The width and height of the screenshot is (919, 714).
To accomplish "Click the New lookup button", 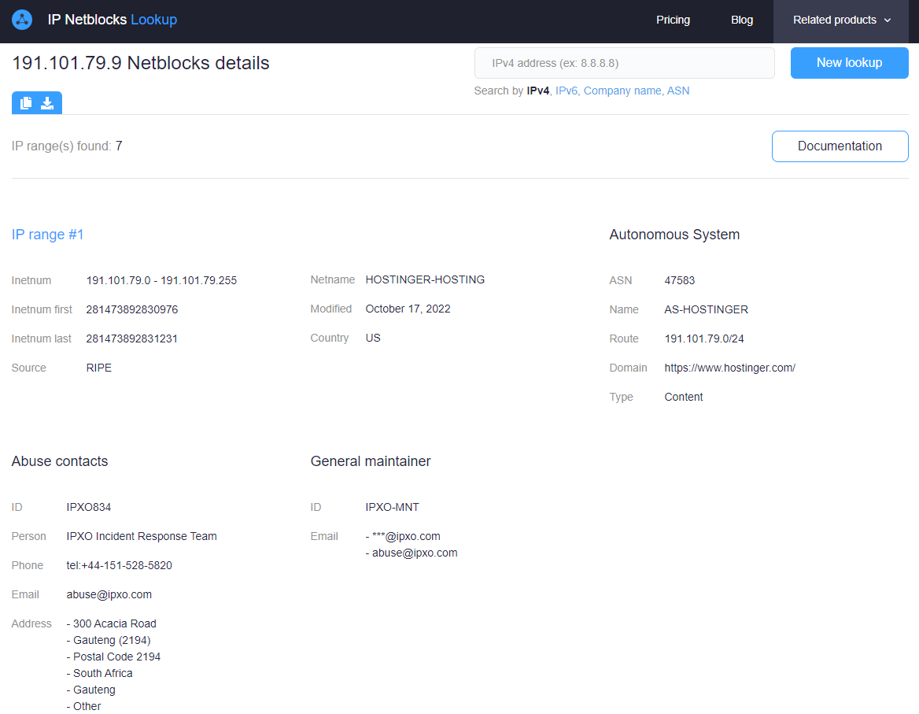I will 849,63.
